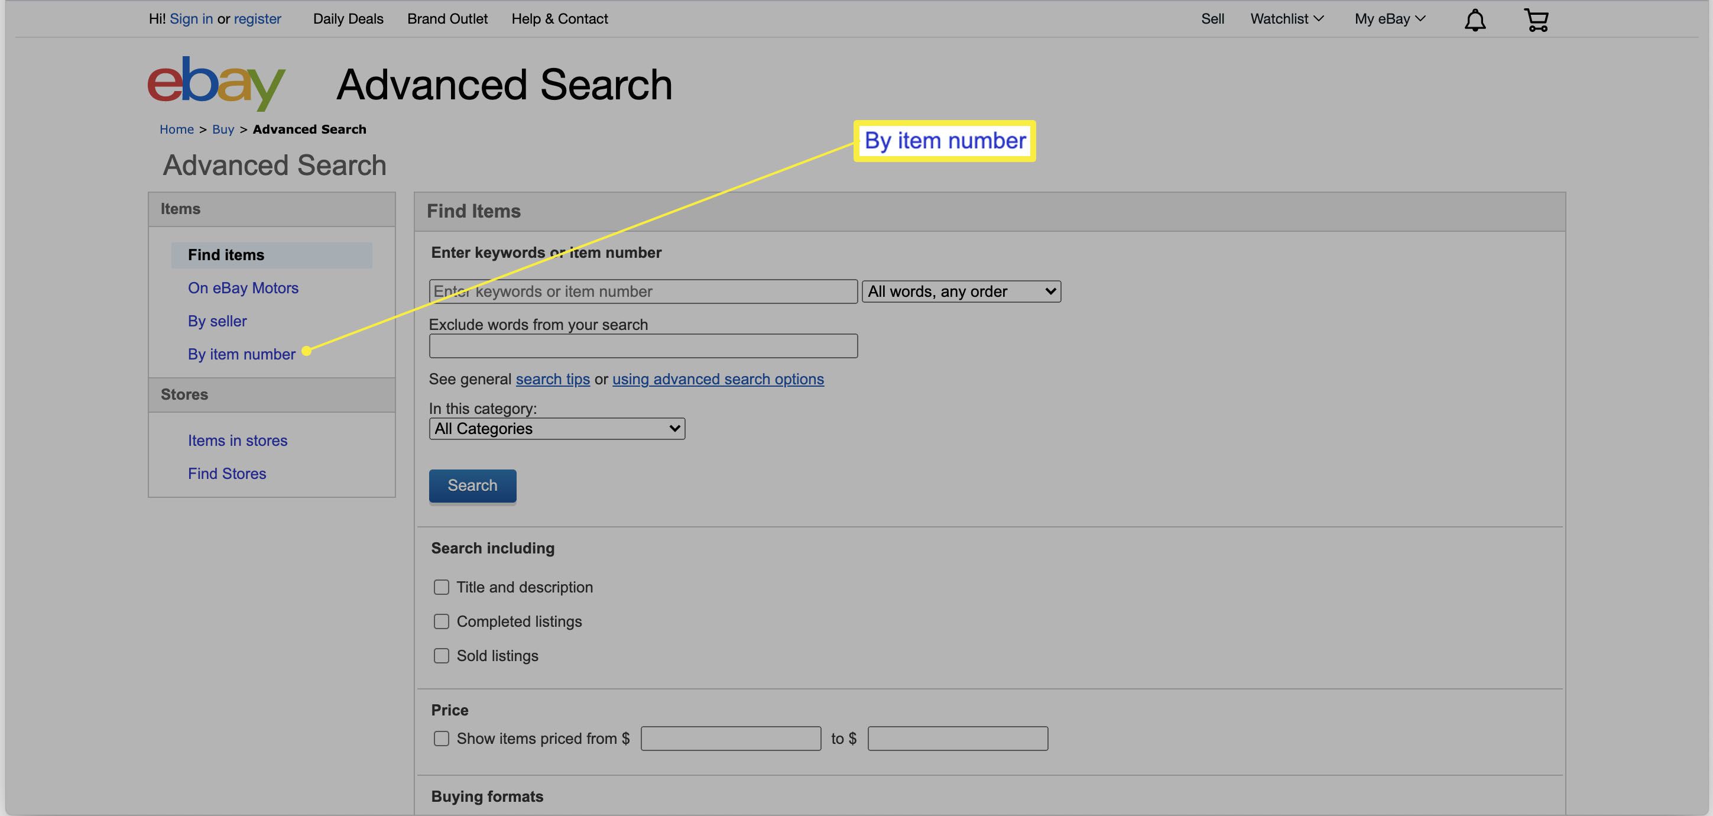Open Items in stores link
1713x816 pixels.
238,441
